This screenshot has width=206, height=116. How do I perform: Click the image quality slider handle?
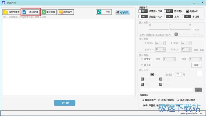(x=170, y=29)
